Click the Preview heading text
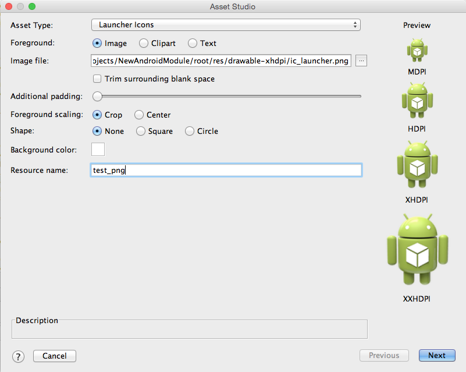This screenshot has width=466, height=372. click(417, 25)
